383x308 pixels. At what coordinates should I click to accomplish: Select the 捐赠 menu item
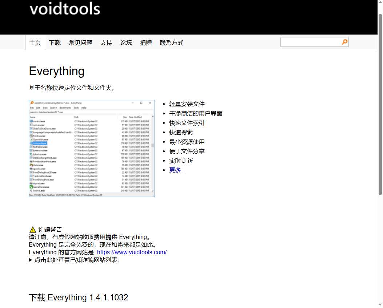click(146, 42)
